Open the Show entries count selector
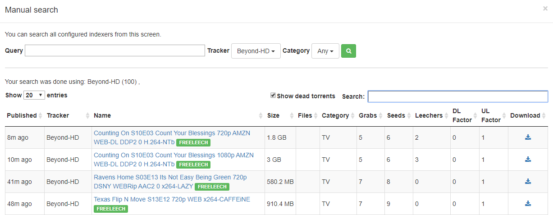This screenshot has width=553, height=215. (x=34, y=95)
